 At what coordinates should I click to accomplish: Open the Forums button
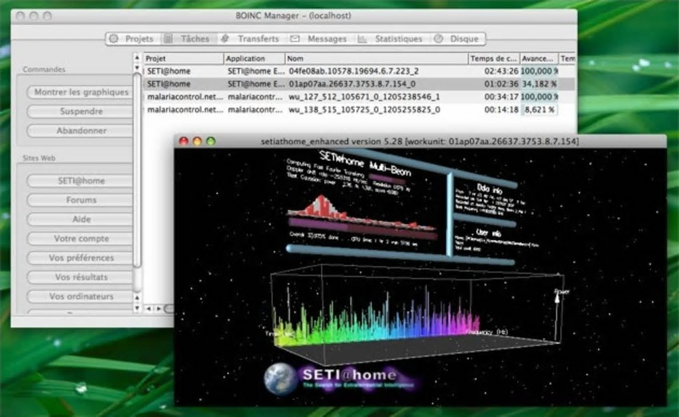81,200
